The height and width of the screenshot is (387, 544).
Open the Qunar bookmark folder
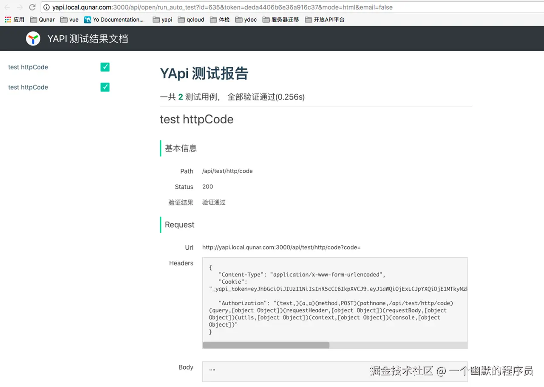[x=42, y=20]
